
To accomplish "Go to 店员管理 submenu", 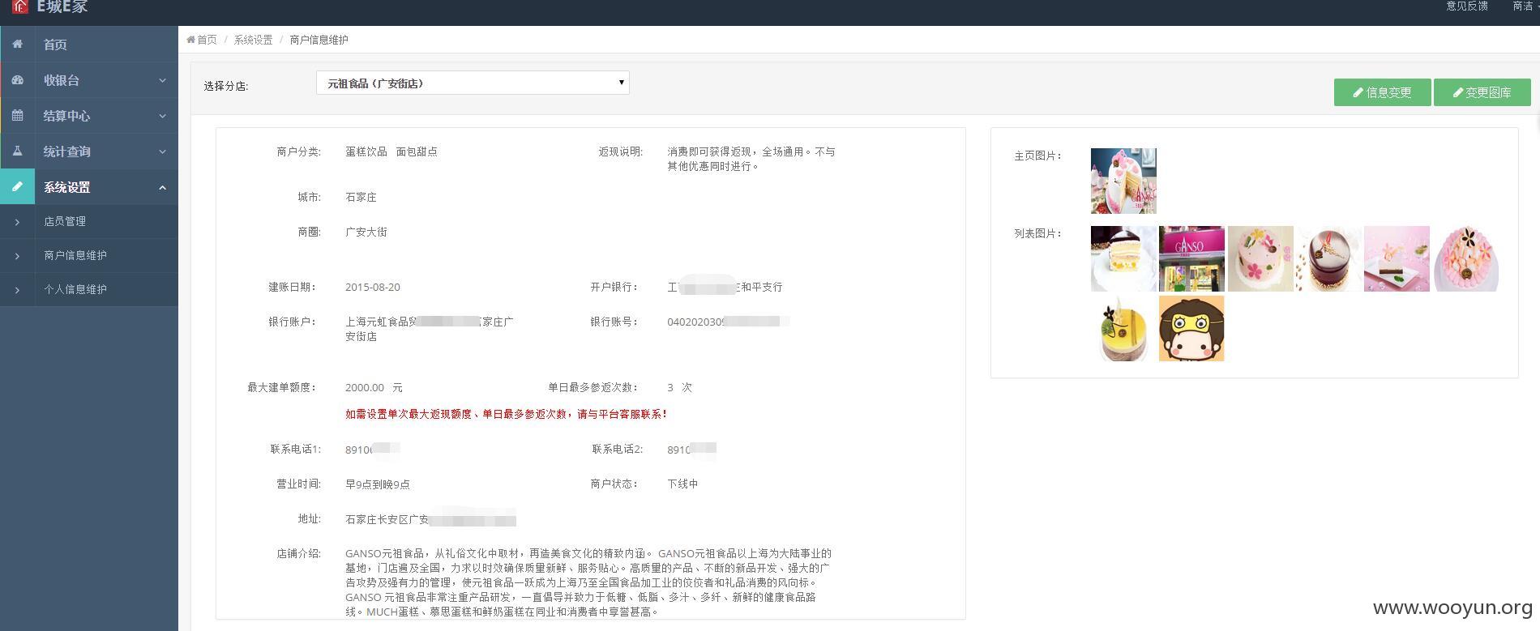I will [x=89, y=221].
